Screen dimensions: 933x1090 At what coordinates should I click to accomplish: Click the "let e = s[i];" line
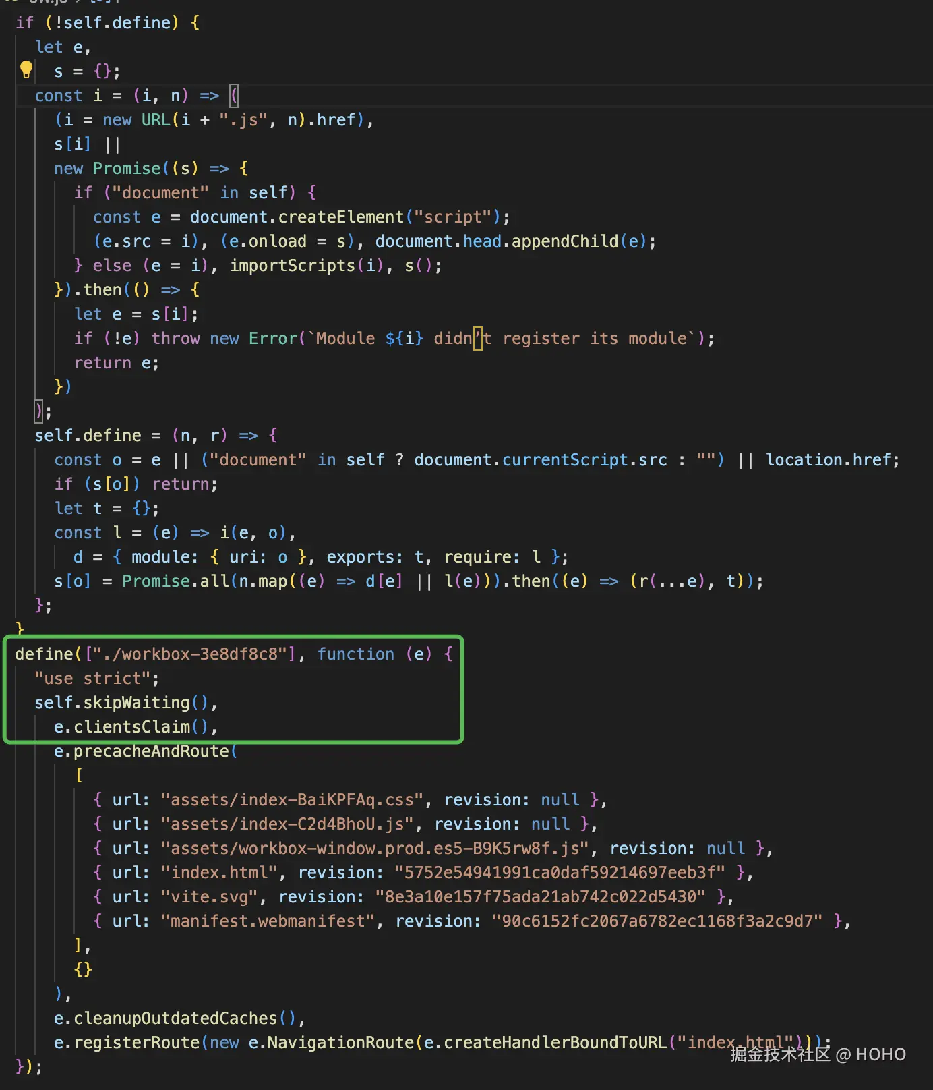[136, 314]
